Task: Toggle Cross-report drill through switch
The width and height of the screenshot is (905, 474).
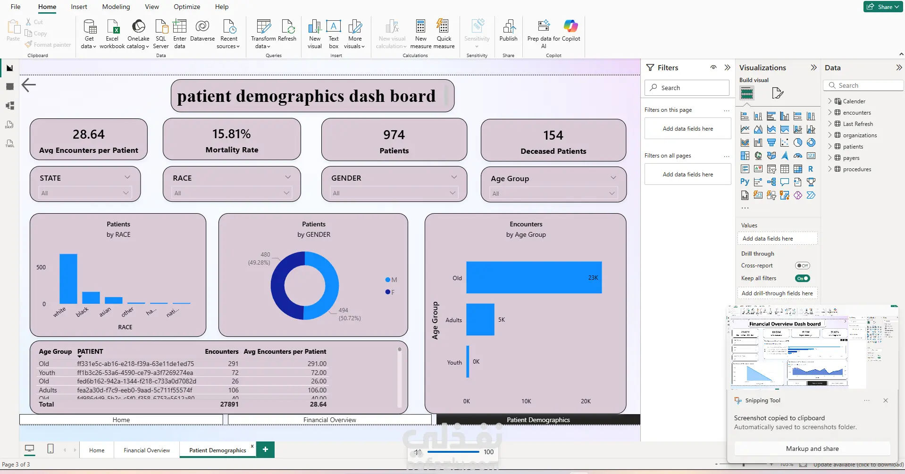Action: pos(802,266)
